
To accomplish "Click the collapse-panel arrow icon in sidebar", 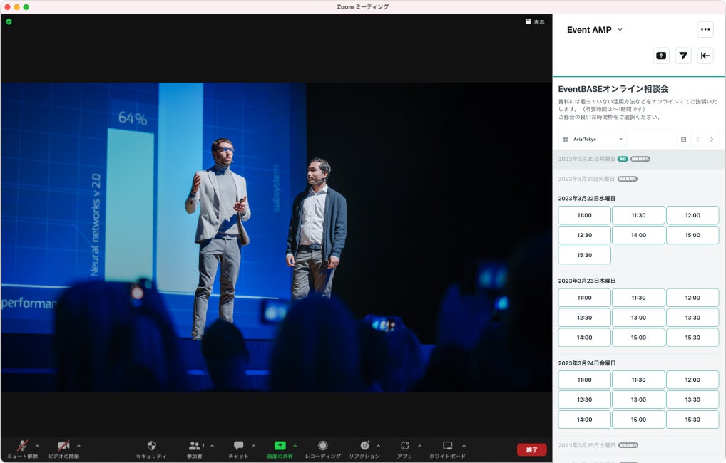I will pyautogui.click(x=705, y=56).
